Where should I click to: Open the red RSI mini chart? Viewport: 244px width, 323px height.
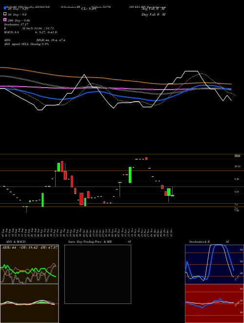(x=214, y=303)
